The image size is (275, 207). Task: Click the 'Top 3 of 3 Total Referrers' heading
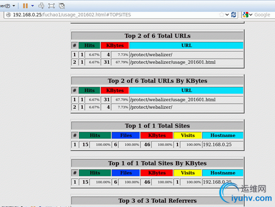pos(158,201)
